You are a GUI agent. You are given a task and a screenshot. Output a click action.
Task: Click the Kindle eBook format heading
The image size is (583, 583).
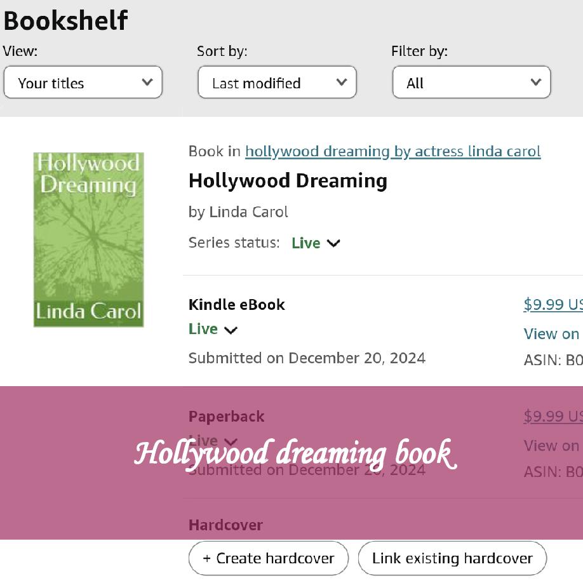click(x=236, y=304)
